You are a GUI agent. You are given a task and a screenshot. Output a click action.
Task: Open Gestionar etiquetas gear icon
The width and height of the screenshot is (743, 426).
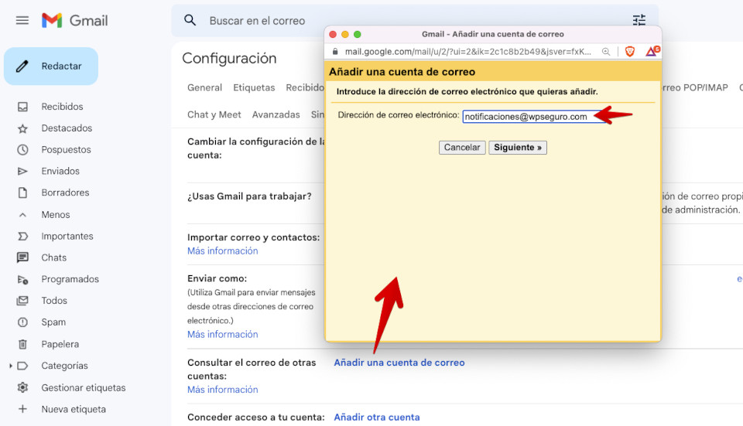(22, 387)
